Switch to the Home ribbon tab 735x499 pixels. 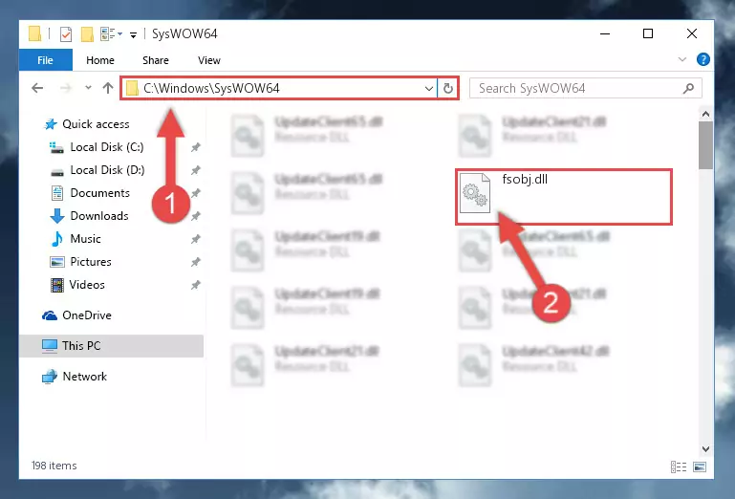(99, 60)
